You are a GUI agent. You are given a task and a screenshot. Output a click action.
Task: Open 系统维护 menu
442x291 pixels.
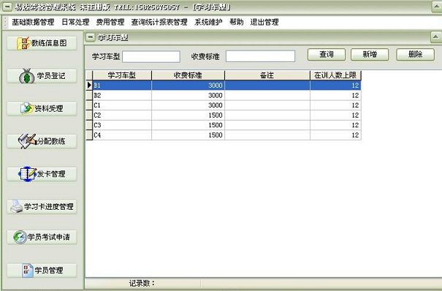208,22
